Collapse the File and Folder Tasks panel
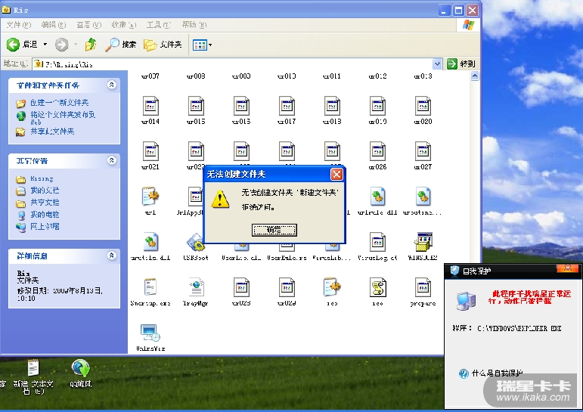583x412 pixels. (x=112, y=85)
